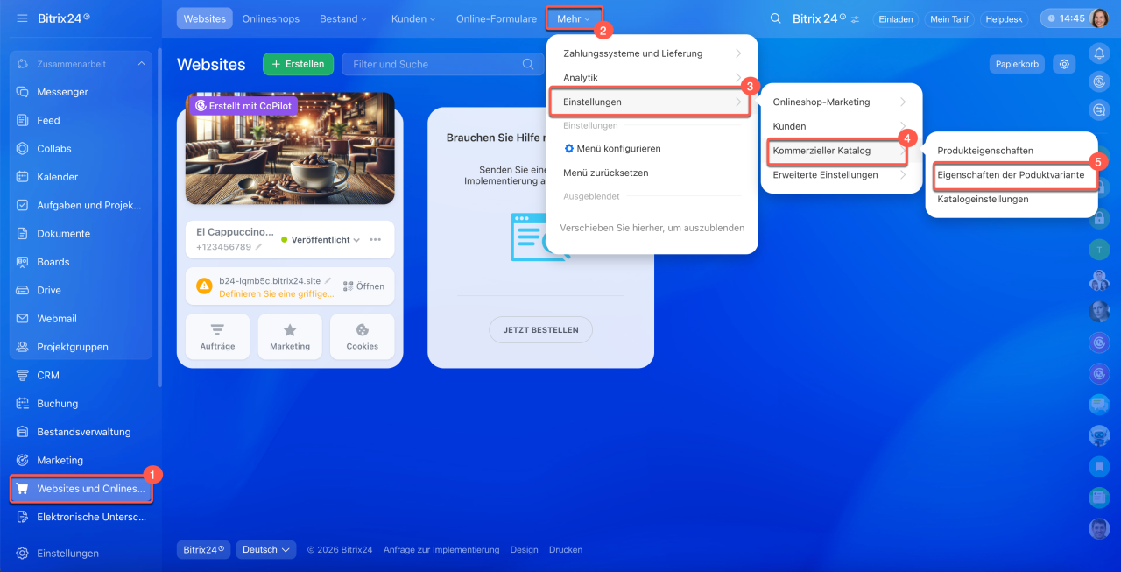Click the user profile avatar at top right

click(x=1099, y=18)
